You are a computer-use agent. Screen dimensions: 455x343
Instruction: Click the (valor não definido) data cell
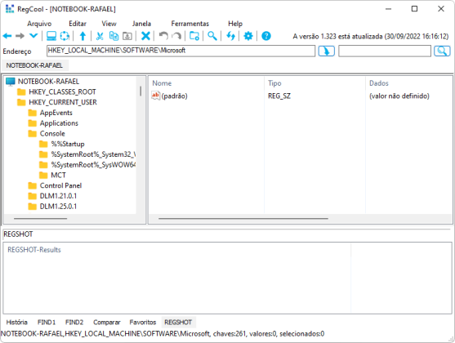[399, 96]
